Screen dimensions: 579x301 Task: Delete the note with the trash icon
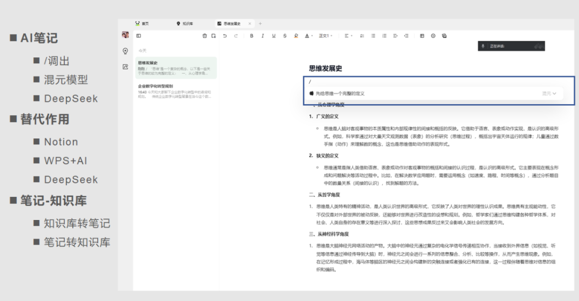point(205,36)
